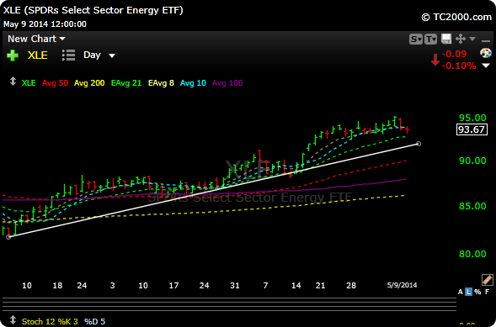This screenshot has width=496, height=327.
Task: Select the Stoch 12 %K 3 legend label
Action: tap(50, 322)
